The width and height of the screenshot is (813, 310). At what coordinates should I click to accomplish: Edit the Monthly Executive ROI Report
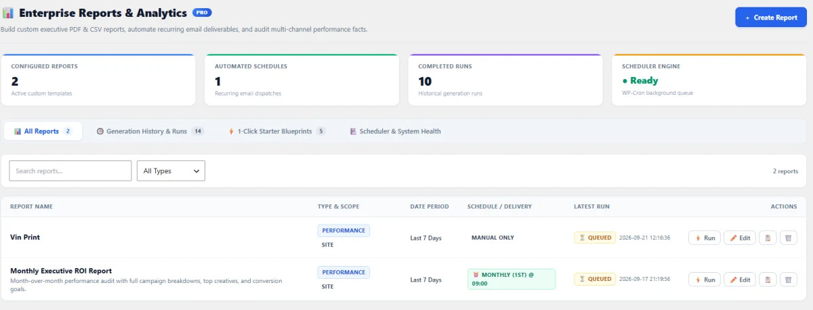pyautogui.click(x=740, y=280)
